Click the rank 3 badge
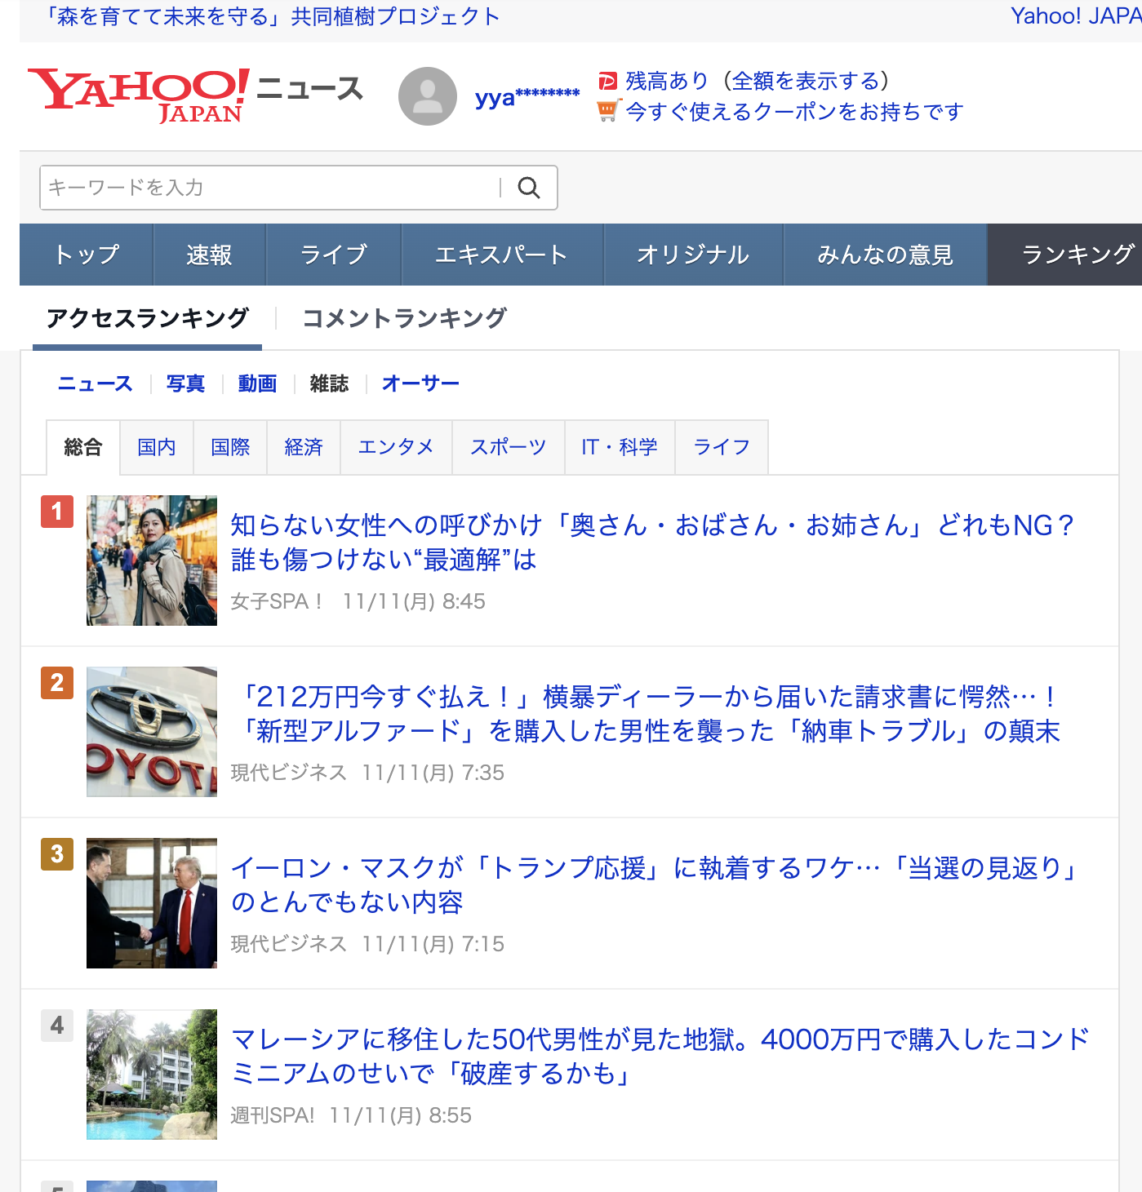The width and height of the screenshot is (1142, 1192). coord(57,854)
